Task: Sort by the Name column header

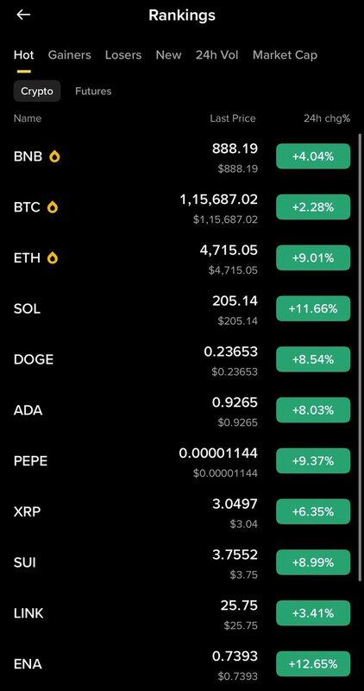Action: [x=28, y=118]
